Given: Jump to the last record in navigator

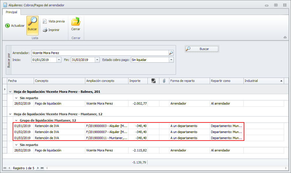Looking at the screenshot, I should (42, 168).
